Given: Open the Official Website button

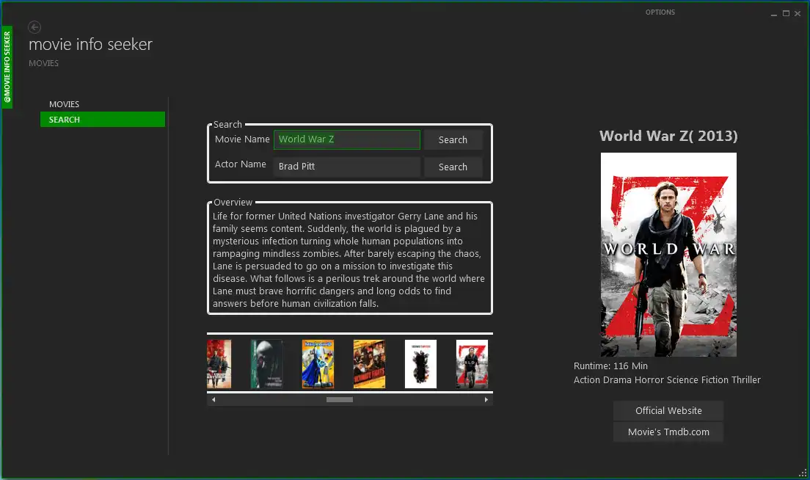Looking at the screenshot, I should [668, 411].
